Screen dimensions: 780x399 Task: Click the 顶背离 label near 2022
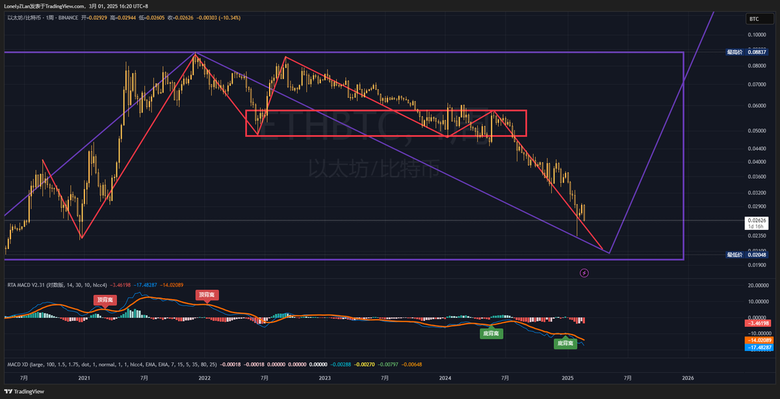click(x=207, y=295)
